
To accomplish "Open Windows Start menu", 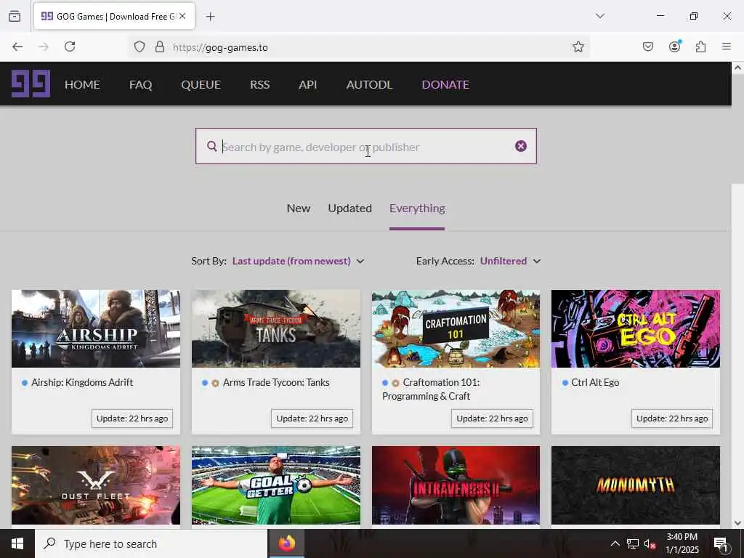I will coord(17,543).
